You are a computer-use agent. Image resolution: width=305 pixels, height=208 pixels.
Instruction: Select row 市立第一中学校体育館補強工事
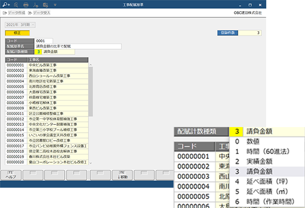coord(47,119)
